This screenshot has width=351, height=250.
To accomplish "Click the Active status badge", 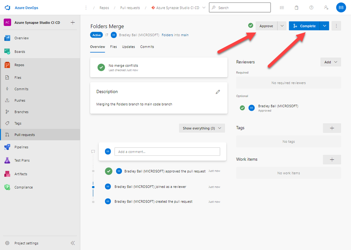I will [97, 35].
